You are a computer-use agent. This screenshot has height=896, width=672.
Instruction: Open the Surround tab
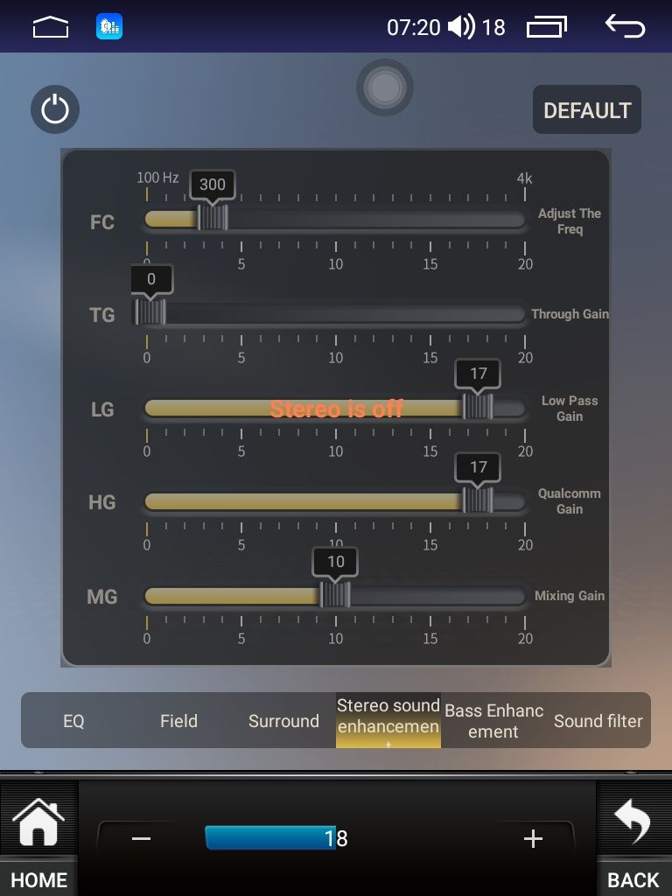(283, 721)
